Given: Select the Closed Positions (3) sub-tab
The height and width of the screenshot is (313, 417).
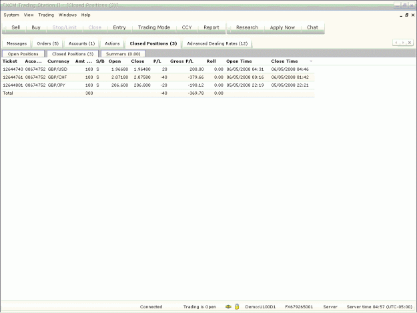Looking at the screenshot, I should point(73,53).
